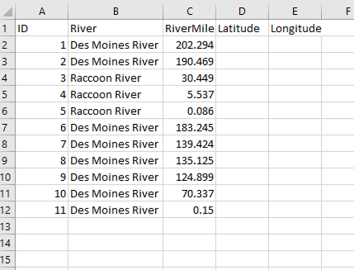Select cell with value 0.086
The image size is (354, 270).
coord(190,111)
